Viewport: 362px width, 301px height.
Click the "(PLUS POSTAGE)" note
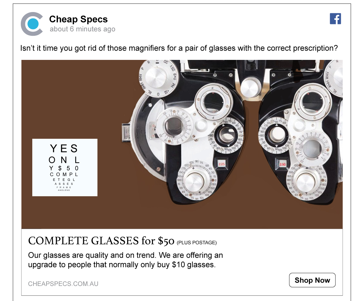[197, 243]
